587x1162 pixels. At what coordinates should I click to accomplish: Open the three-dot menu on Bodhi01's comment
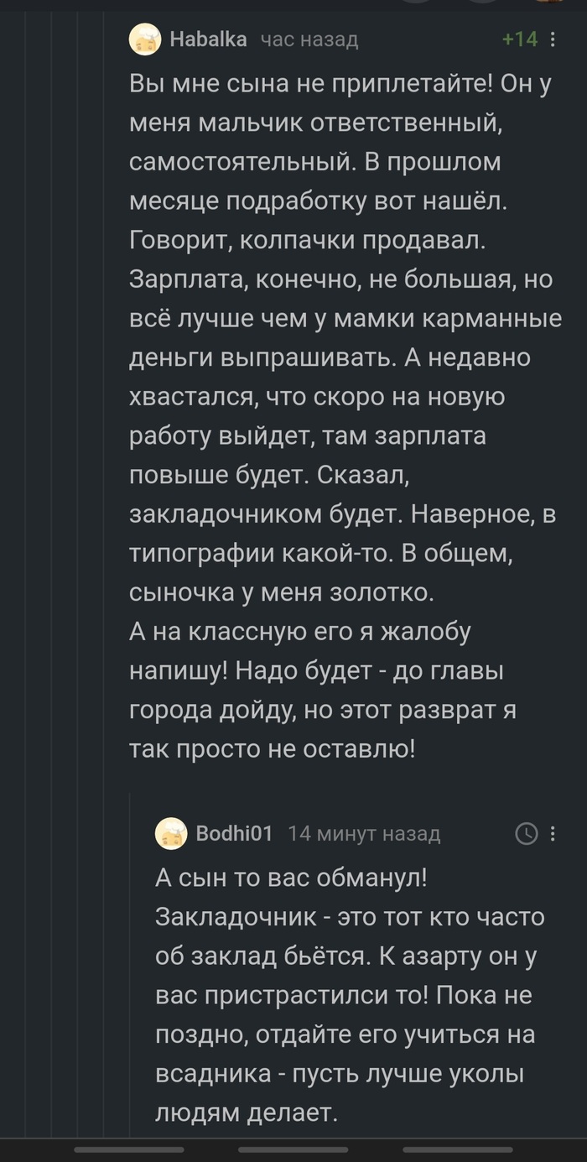click(x=553, y=833)
